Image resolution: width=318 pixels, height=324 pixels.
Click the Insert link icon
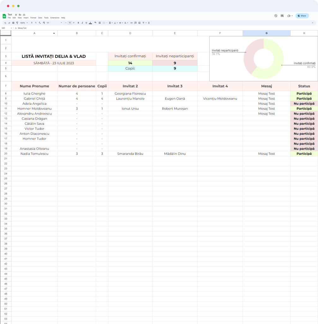click(132, 23)
